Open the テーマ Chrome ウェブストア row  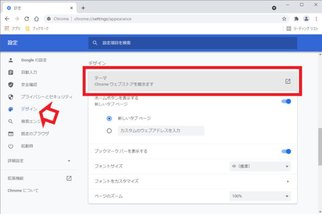pyautogui.click(x=193, y=81)
